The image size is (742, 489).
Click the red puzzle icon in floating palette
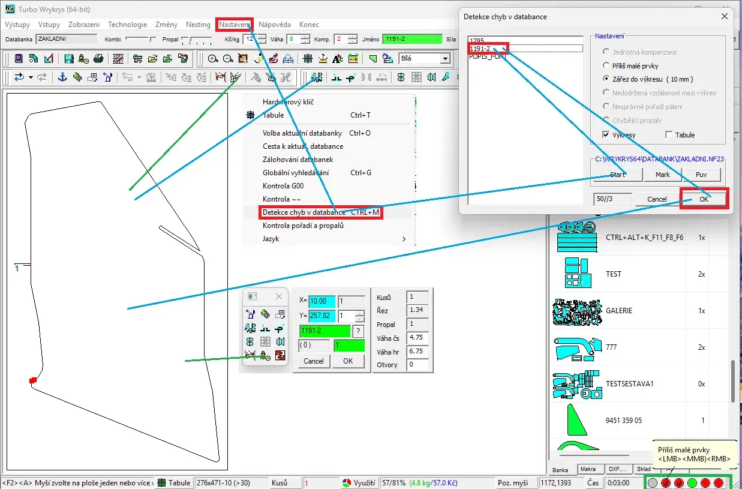click(280, 355)
